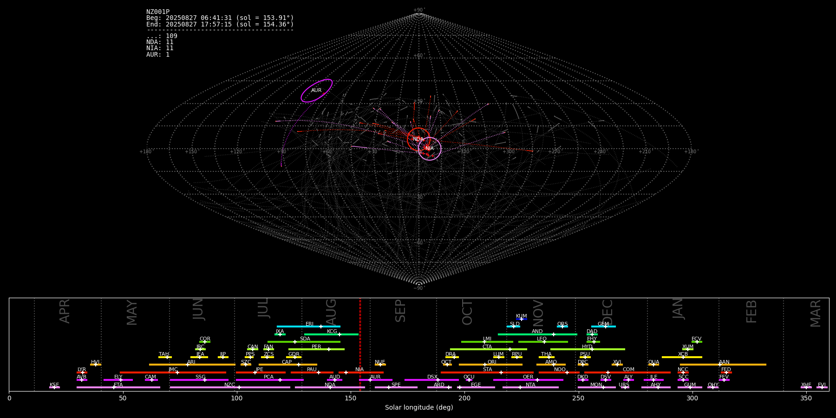Click the CAP shower label in the timeline
The width and height of the screenshot is (836, 418).
pos(287,362)
